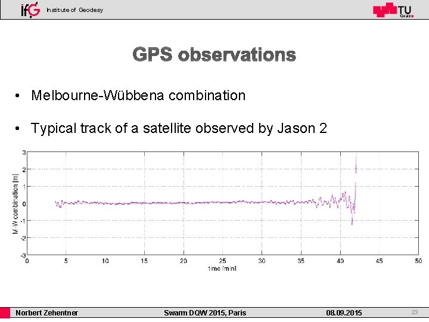Click the author name 'Norbert Zehentner'
This screenshot has height=322, width=429.
[x=46, y=312]
